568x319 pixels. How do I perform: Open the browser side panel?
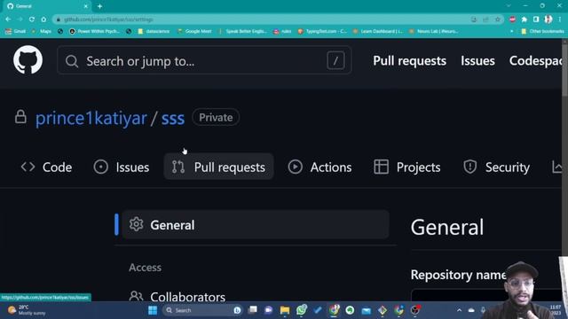536,19
